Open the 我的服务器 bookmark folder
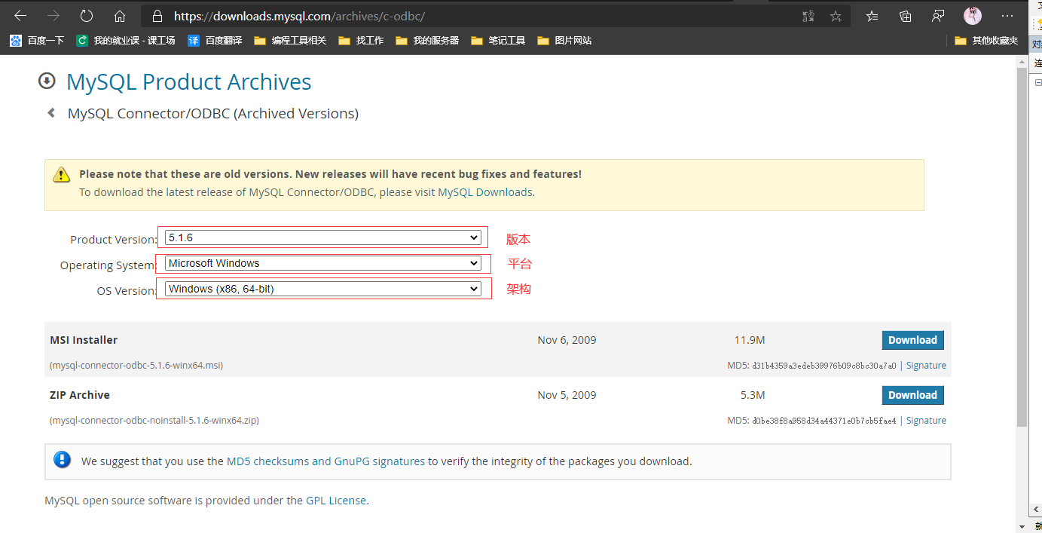Viewport: 1042px width, 533px height. pos(427,41)
